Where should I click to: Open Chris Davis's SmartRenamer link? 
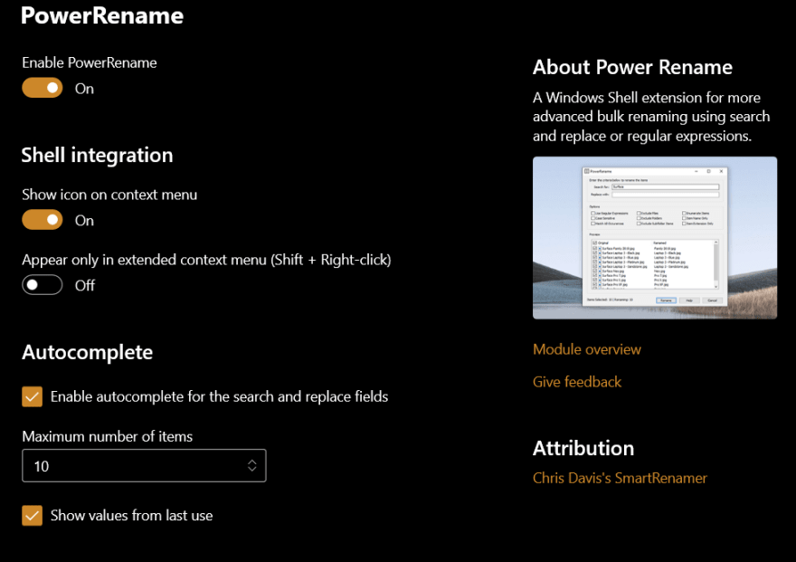[x=620, y=478]
